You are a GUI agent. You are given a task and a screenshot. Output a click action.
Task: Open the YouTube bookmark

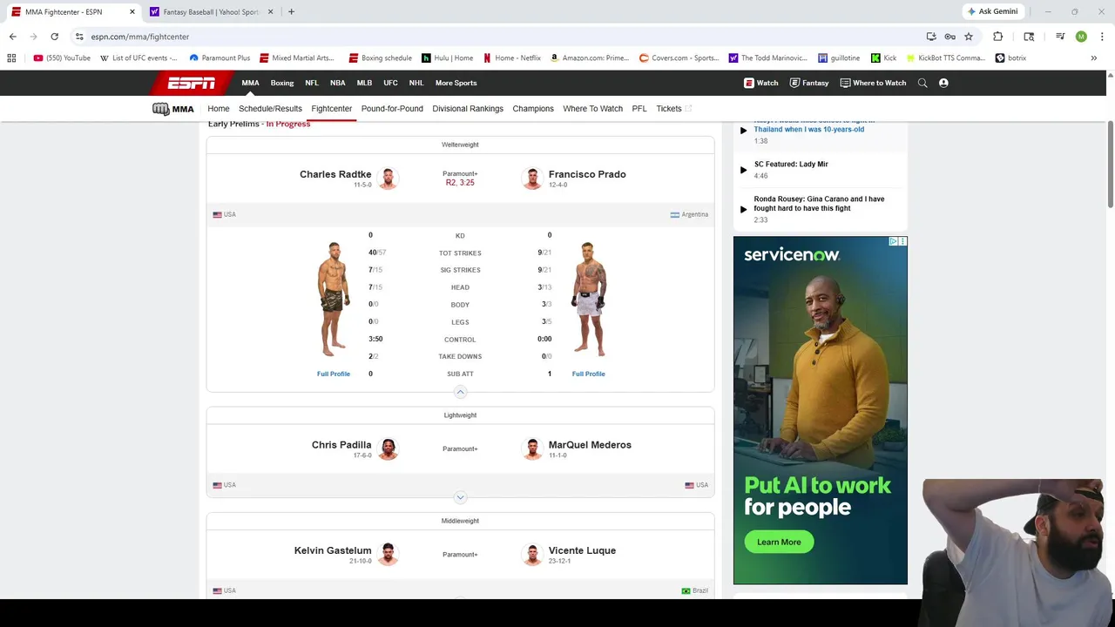click(x=62, y=58)
